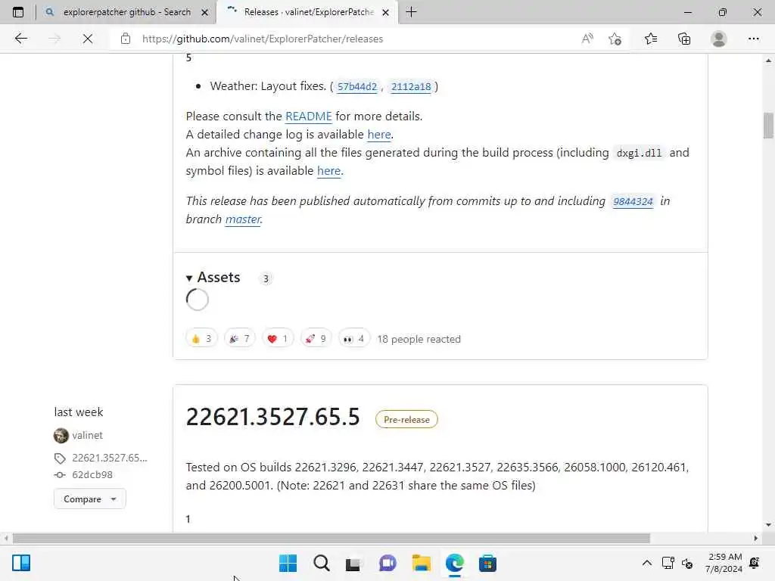Go back to the previous page
The width and height of the screenshot is (775, 581).
[x=20, y=39]
